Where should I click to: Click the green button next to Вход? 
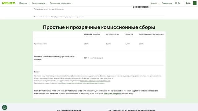point(195,3)
